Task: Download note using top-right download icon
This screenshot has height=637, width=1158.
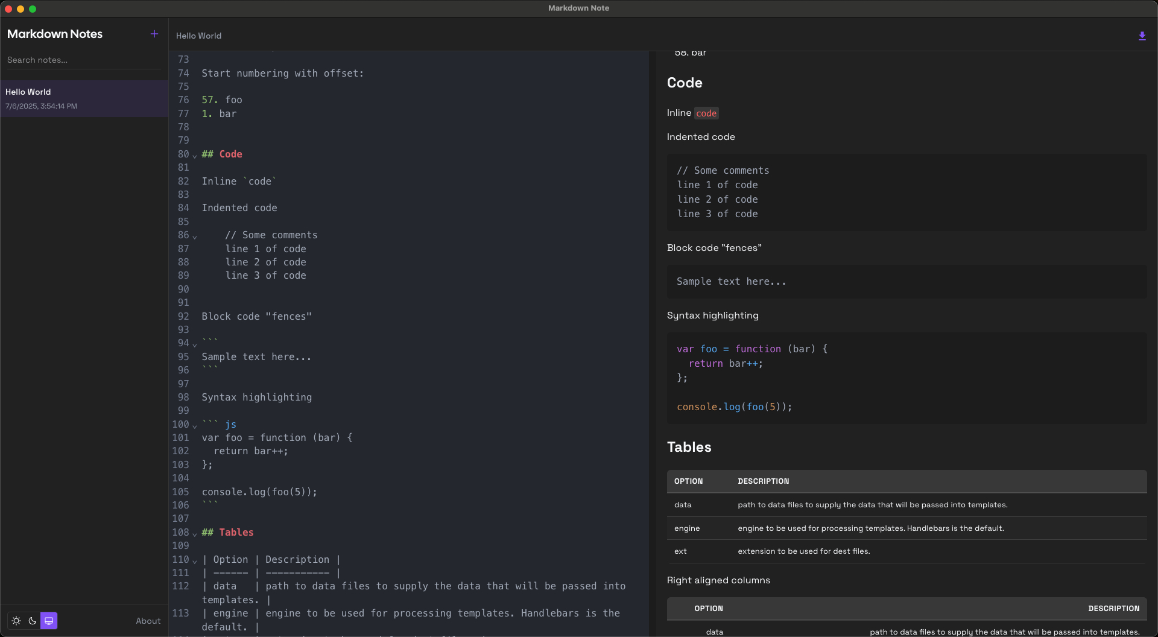Action: [x=1142, y=36]
